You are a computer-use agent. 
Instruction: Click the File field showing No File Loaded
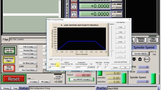pos(28,39)
